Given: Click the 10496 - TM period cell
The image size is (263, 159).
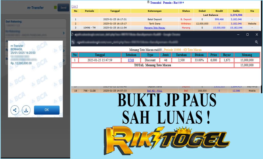Looking at the screenshot, I should coord(89,28).
